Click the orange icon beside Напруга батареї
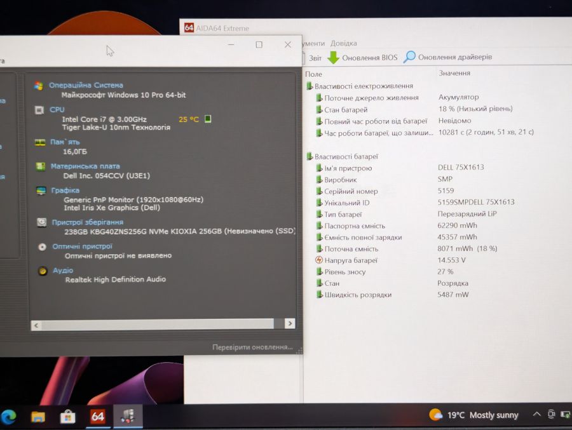Viewport: 572px width, 430px height. click(x=319, y=260)
